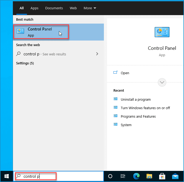Screen dimensions: 184x182
Task: Open Task View from the taskbar
Action: coord(123,176)
